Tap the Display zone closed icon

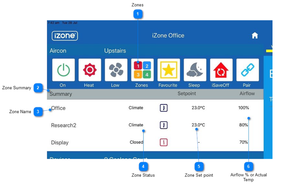pyautogui.click(x=164, y=142)
